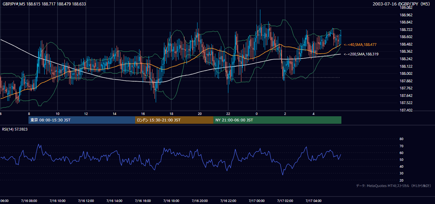Click the 7/16 14:00 bottom time label

coord(114,201)
